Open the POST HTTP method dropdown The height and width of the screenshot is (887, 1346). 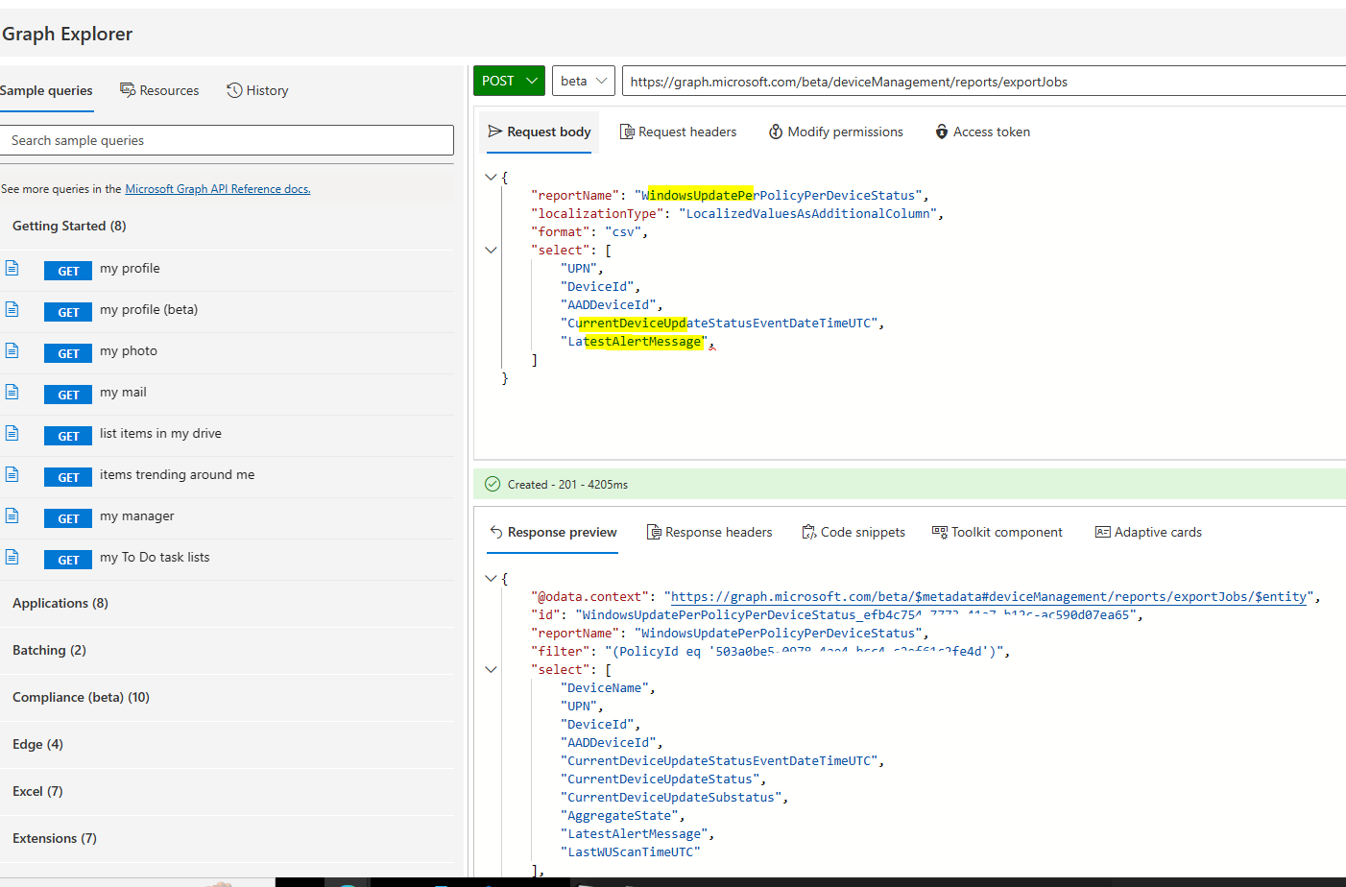pos(509,81)
